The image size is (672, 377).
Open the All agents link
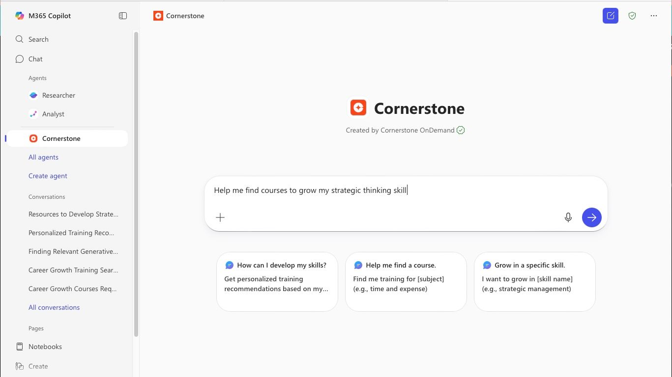pyautogui.click(x=43, y=157)
